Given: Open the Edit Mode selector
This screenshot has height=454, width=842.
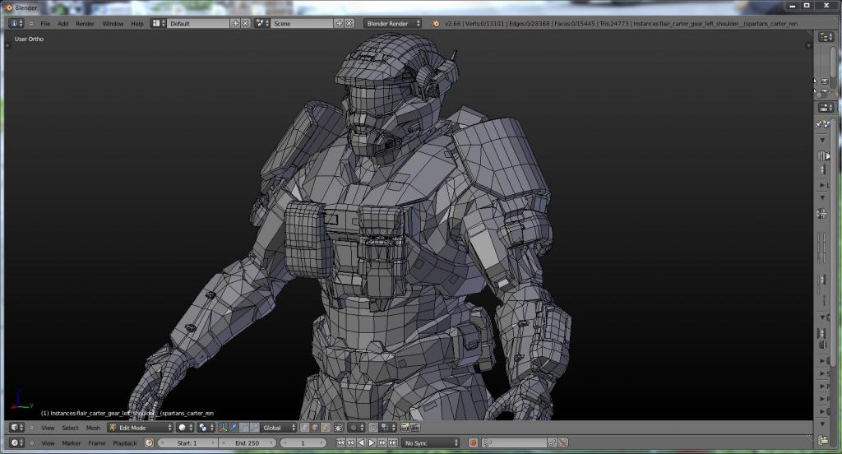Looking at the screenshot, I should coord(140,428).
